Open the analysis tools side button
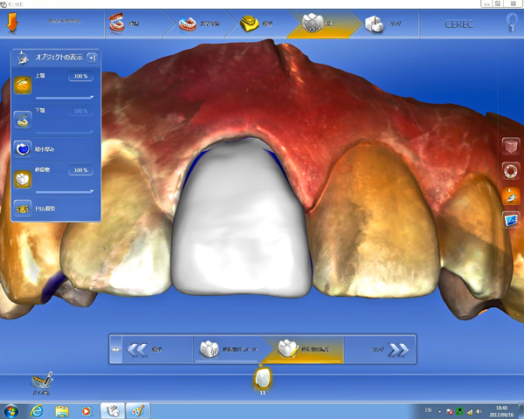 tap(511, 220)
